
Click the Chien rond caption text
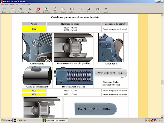(111, 64)
